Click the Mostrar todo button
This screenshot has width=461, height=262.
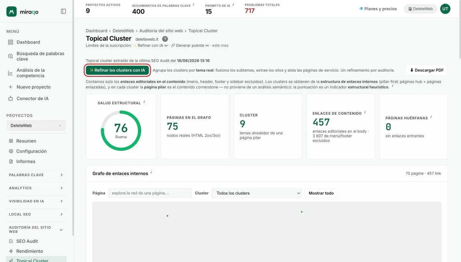point(321,193)
